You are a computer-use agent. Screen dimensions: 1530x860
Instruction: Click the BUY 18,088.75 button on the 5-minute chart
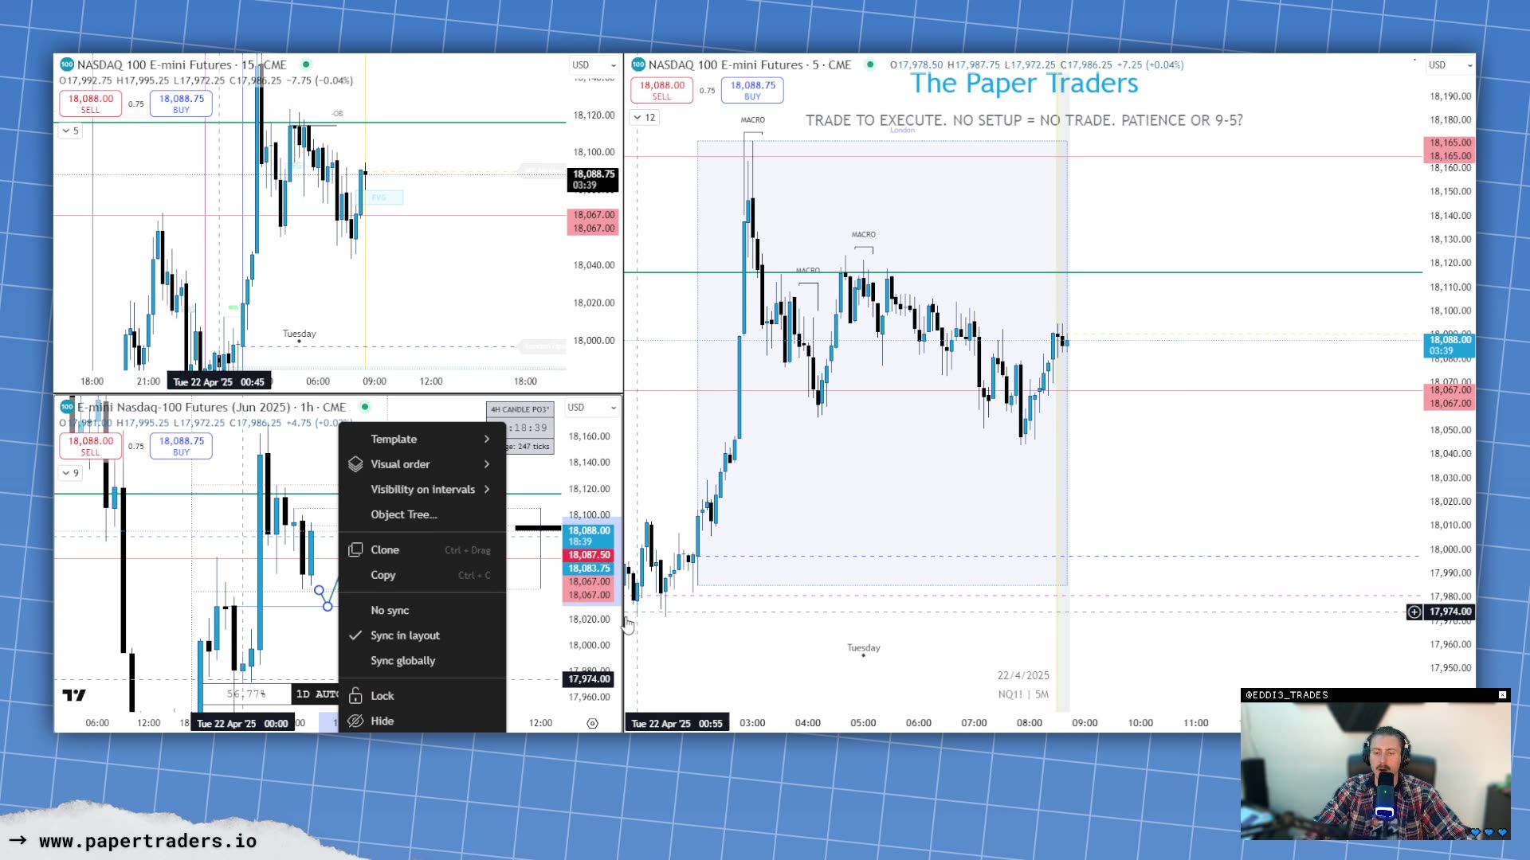point(753,90)
